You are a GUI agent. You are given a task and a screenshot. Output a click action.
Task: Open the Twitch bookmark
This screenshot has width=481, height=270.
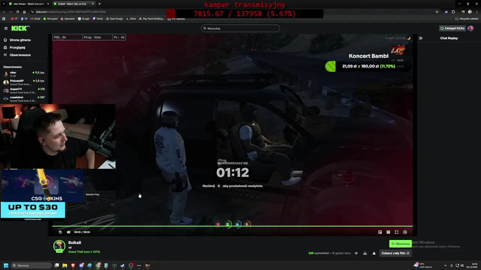98,18
